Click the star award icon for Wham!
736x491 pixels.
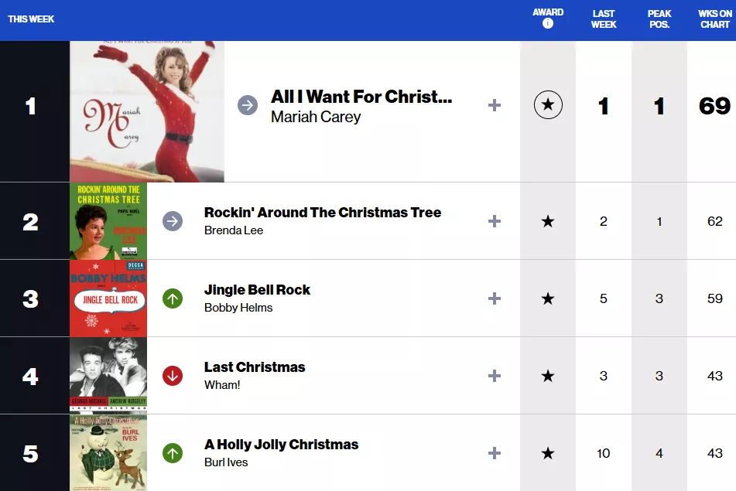click(x=548, y=376)
